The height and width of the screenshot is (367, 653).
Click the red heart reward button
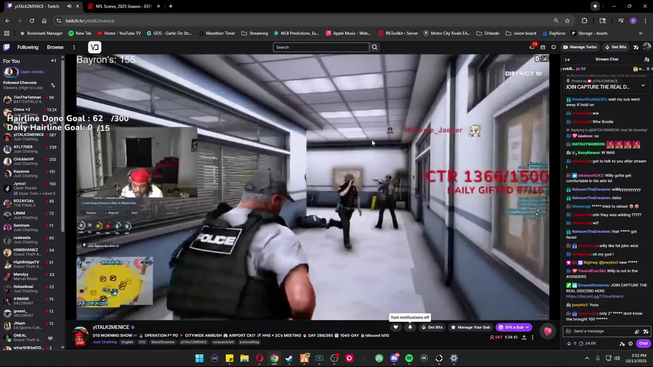[547, 331]
